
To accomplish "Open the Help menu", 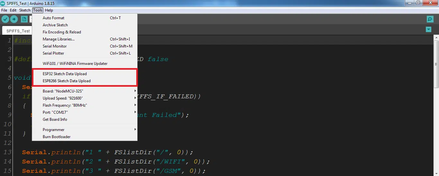I will point(49,10).
